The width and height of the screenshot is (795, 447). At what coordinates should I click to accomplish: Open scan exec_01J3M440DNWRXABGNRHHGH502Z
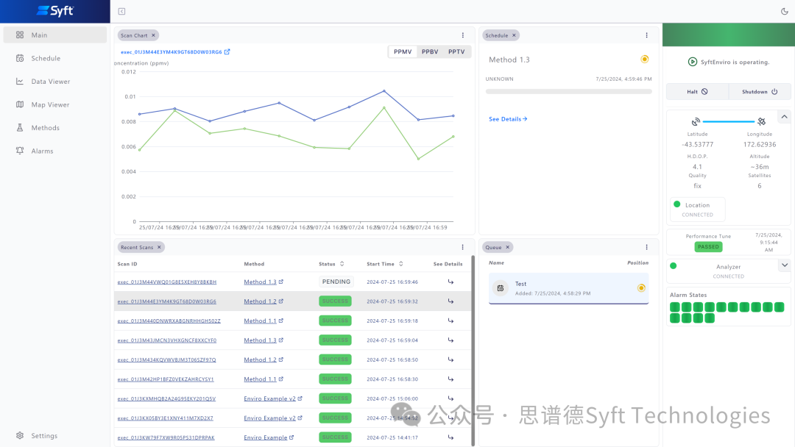coord(169,321)
